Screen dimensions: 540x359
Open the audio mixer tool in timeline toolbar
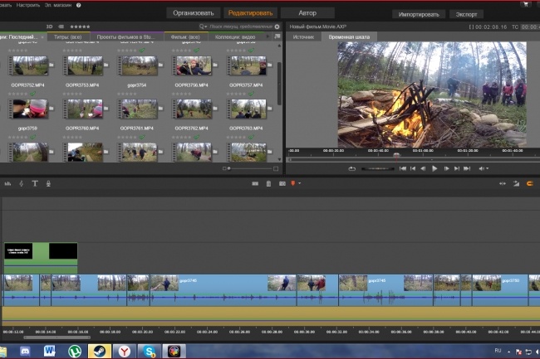coord(7,184)
